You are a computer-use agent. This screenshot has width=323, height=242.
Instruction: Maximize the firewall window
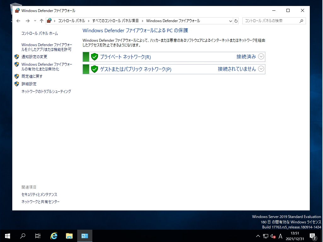288,10
